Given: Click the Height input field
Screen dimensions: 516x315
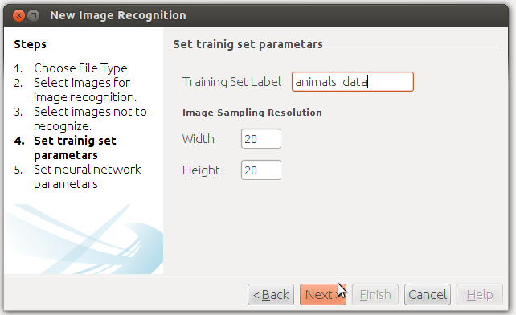Looking at the screenshot, I should point(261,170).
